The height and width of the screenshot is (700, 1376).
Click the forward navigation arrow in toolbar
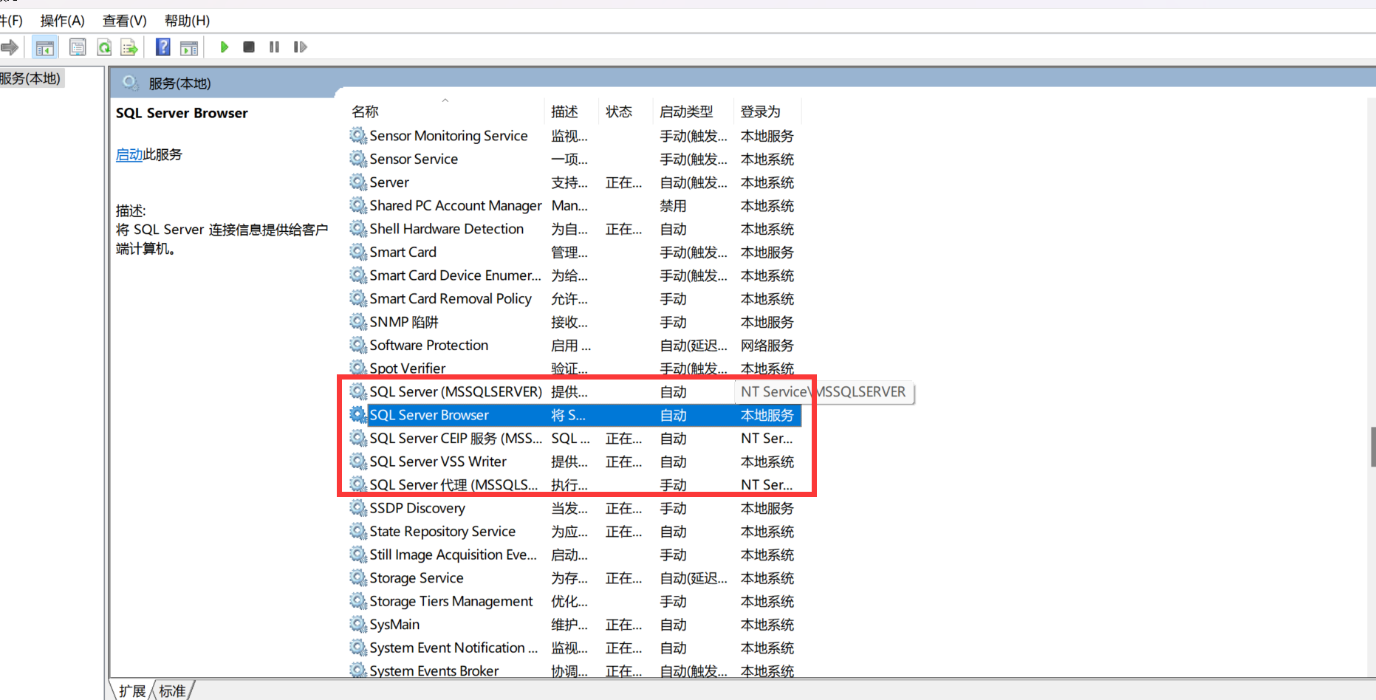click(10, 47)
